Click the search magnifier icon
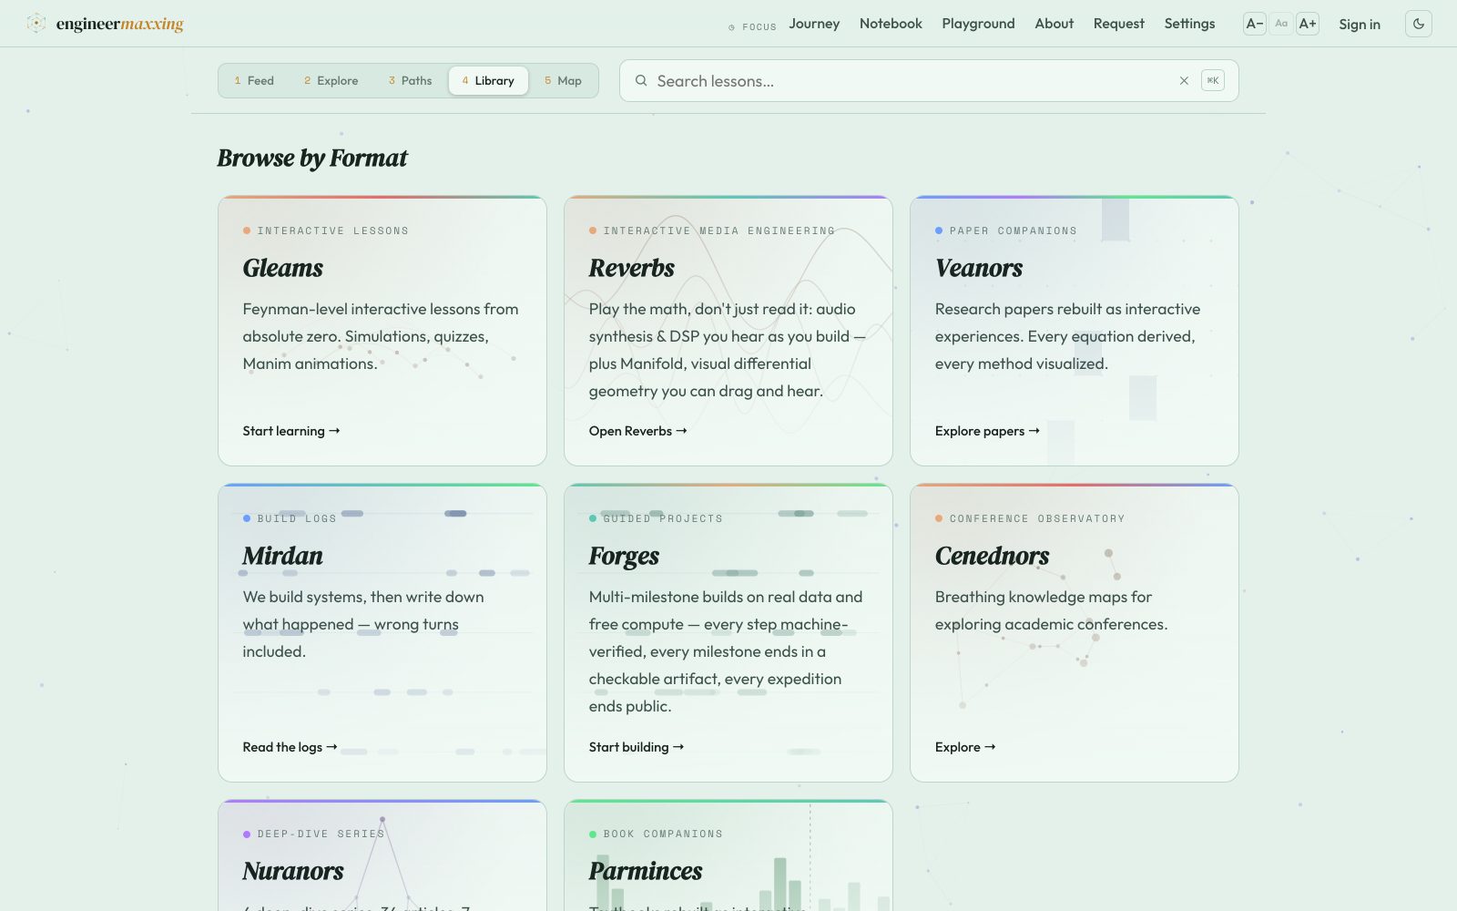Screen dimensions: 1457x911 click(641, 80)
